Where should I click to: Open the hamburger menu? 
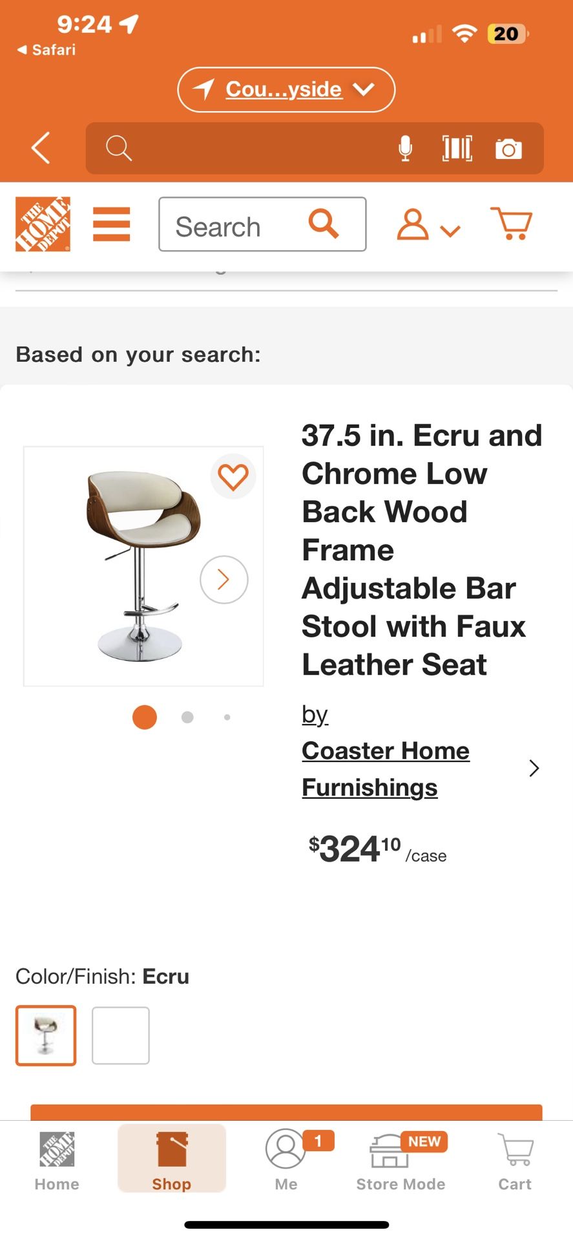pos(111,225)
